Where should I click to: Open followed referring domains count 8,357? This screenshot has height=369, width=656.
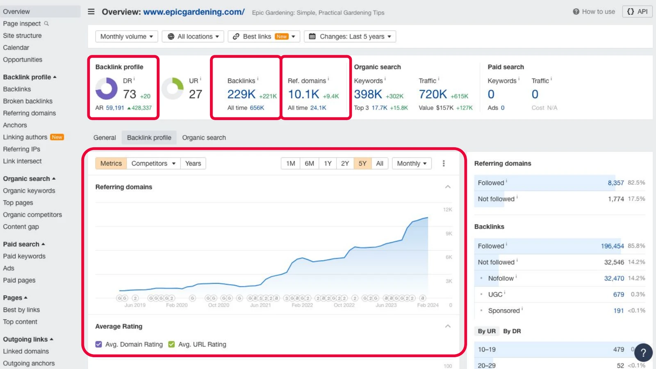click(x=616, y=183)
